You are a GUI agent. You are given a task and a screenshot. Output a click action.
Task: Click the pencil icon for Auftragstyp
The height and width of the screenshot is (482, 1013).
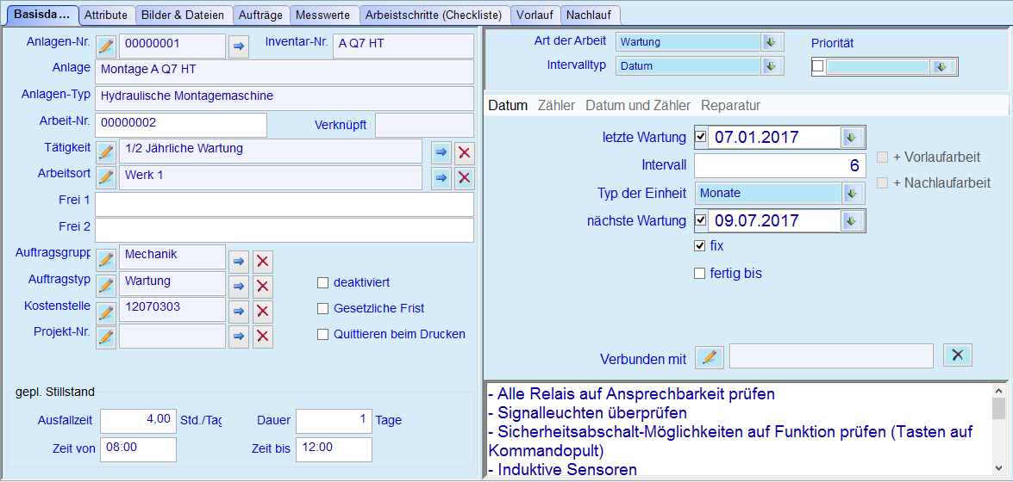tap(106, 286)
